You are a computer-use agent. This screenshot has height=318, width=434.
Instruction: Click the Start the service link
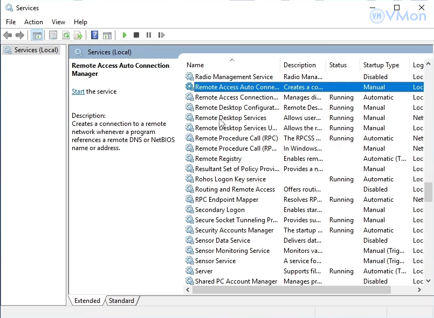pyautogui.click(x=78, y=91)
